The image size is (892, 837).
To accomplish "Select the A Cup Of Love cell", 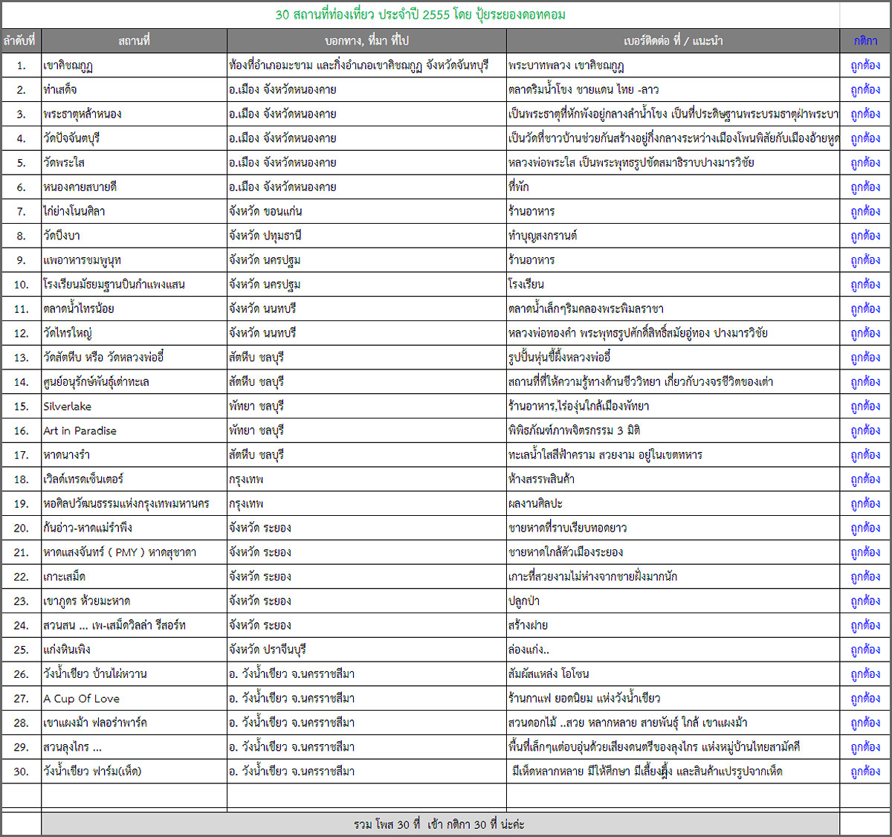I will click(81, 699).
